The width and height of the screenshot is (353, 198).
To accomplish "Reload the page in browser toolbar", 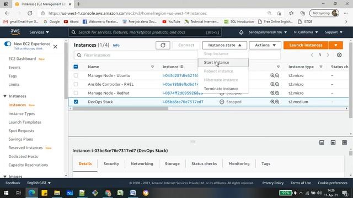I will point(30,13).
